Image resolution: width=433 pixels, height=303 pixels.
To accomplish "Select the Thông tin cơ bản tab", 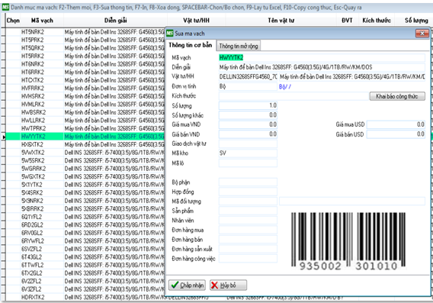I will click(191, 45).
